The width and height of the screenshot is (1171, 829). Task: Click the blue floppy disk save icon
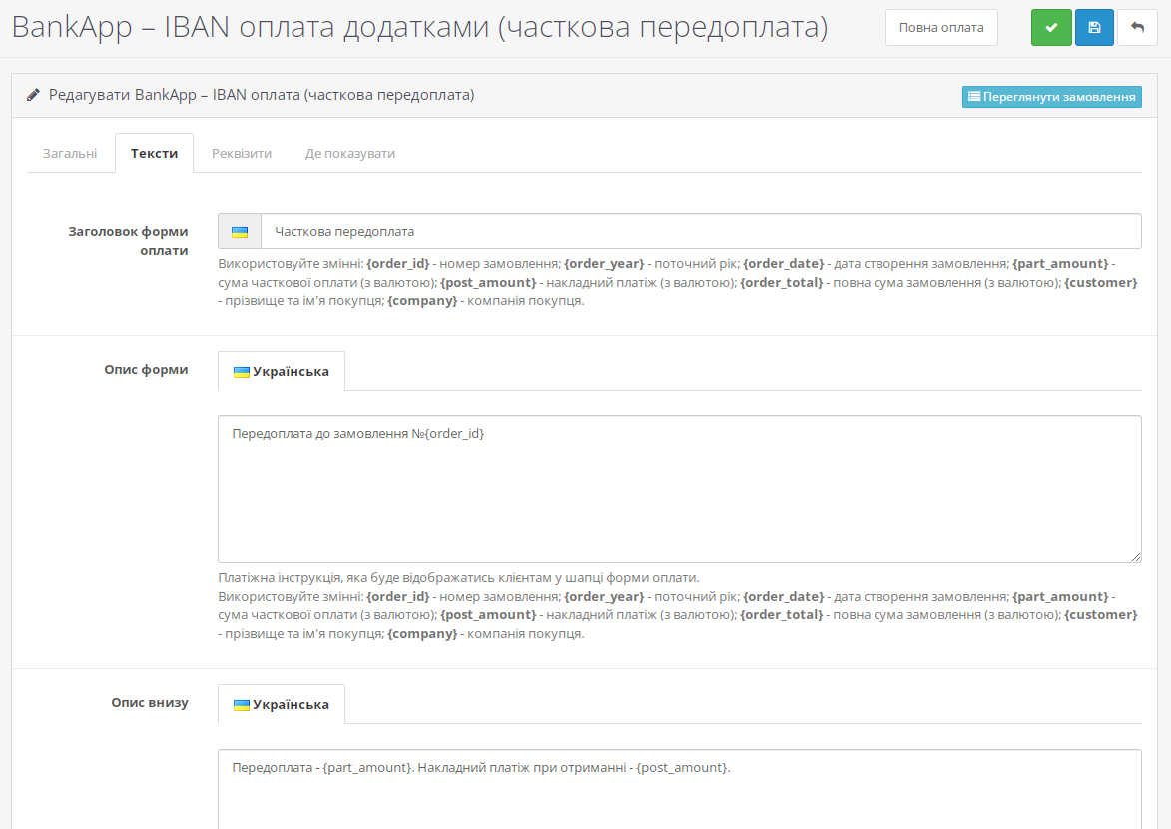tap(1094, 28)
